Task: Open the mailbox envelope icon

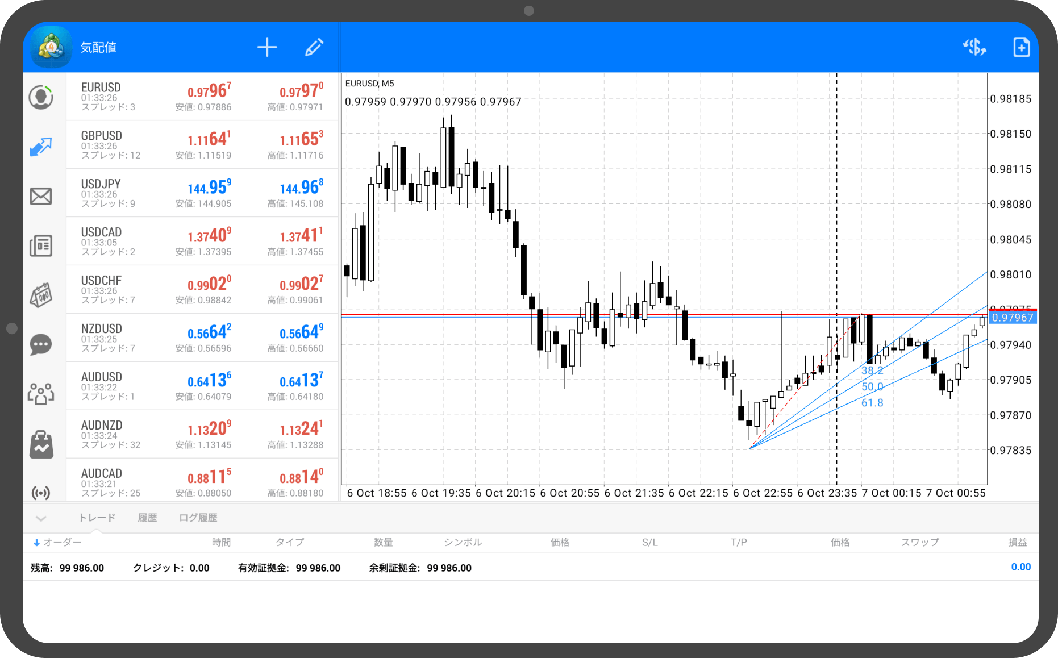Action: (x=41, y=197)
